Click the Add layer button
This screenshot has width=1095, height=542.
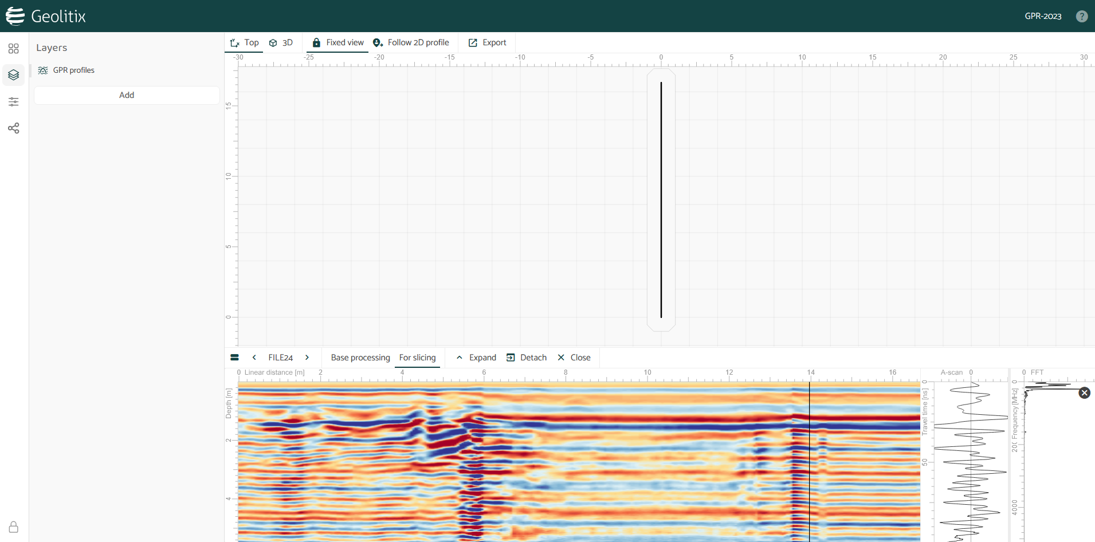[127, 95]
